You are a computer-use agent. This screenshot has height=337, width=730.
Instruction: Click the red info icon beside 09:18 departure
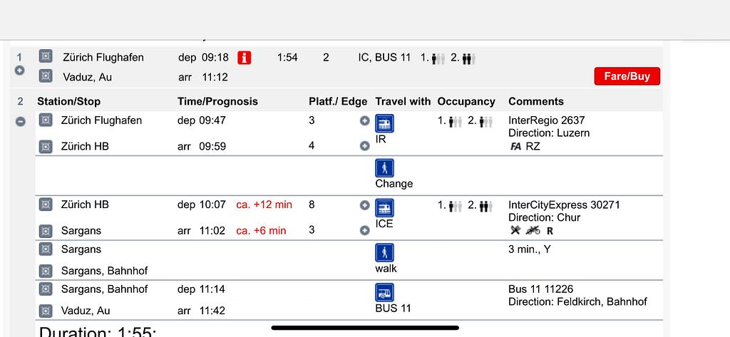(x=245, y=58)
